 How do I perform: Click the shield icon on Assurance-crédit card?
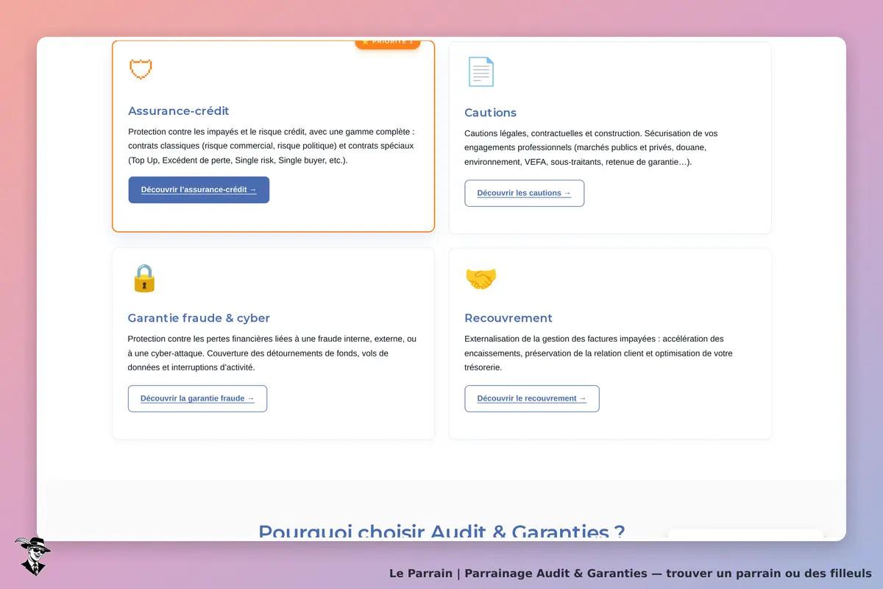[141, 70]
